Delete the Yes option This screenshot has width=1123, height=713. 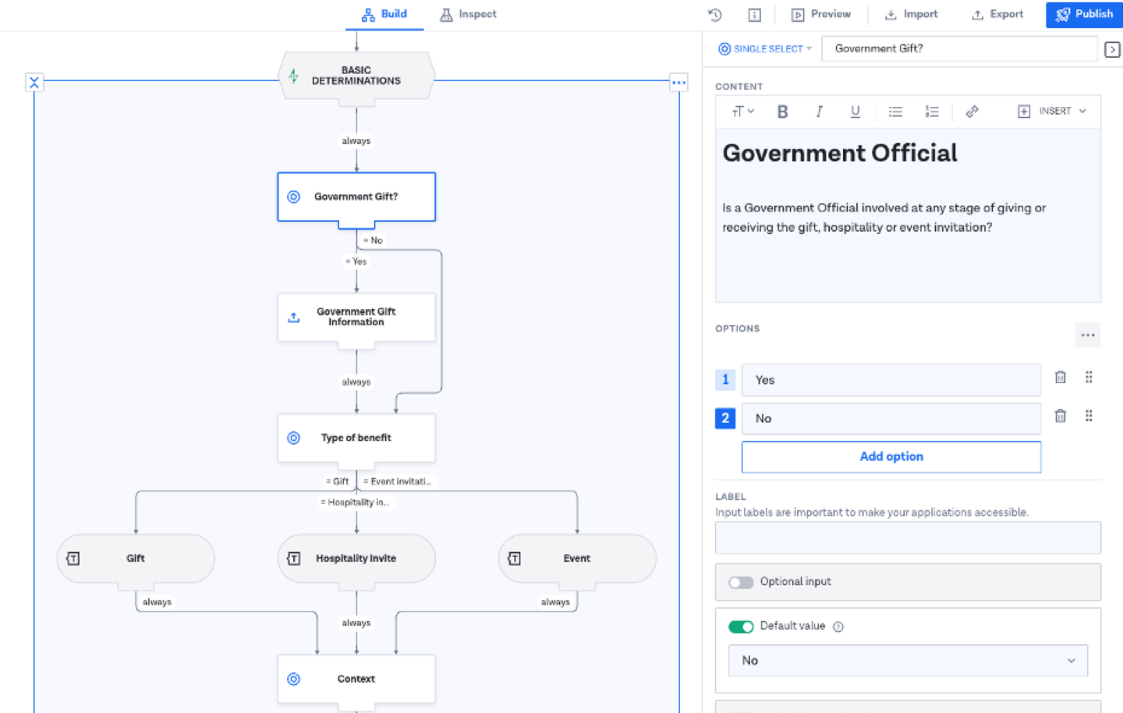[x=1060, y=378]
